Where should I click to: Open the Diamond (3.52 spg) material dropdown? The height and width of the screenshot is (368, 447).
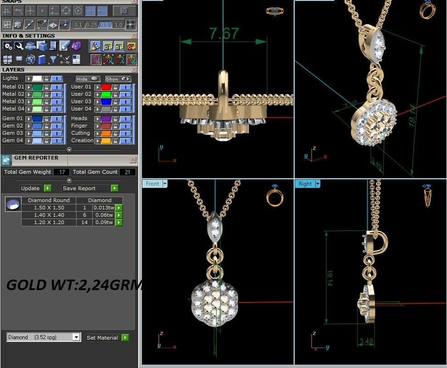76,337
